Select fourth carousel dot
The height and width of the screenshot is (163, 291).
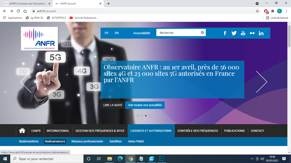pos(150,116)
